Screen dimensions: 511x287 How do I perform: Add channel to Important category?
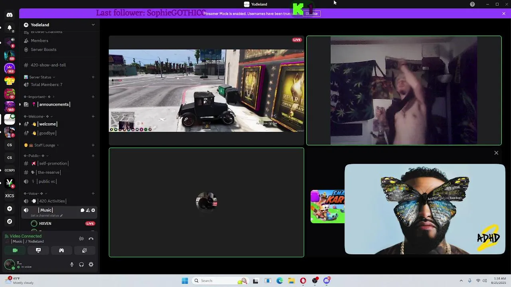click(93, 97)
